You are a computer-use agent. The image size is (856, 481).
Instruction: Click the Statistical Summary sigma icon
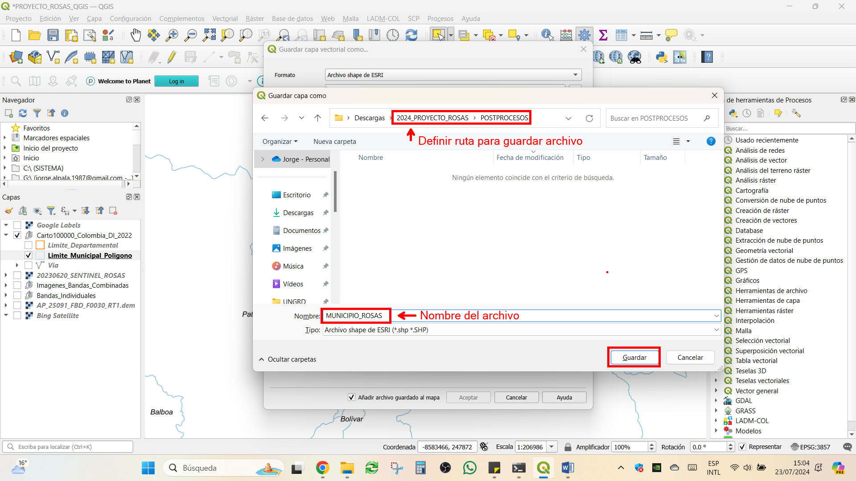pyautogui.click(x=603, y=35)
